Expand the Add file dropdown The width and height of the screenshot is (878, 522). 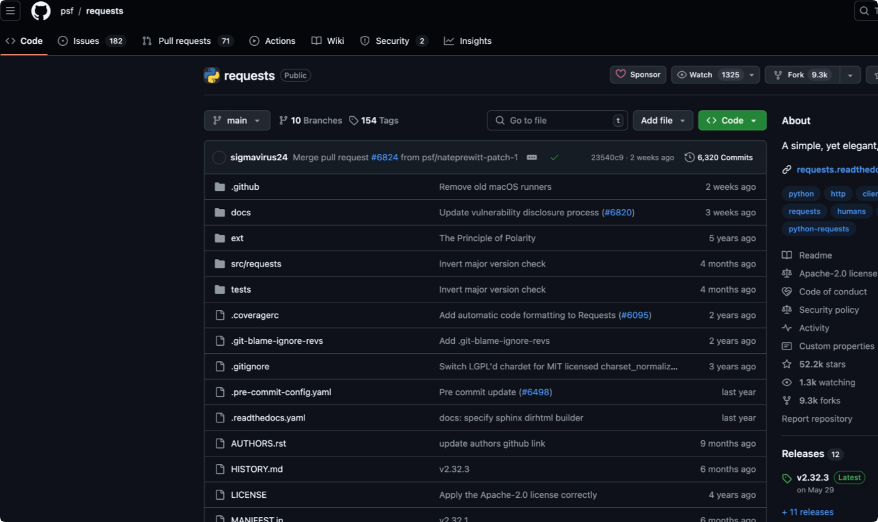pyautogui.click(x=663, y=121)
